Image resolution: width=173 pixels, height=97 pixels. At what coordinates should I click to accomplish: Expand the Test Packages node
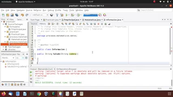click(x=3, y=47)
